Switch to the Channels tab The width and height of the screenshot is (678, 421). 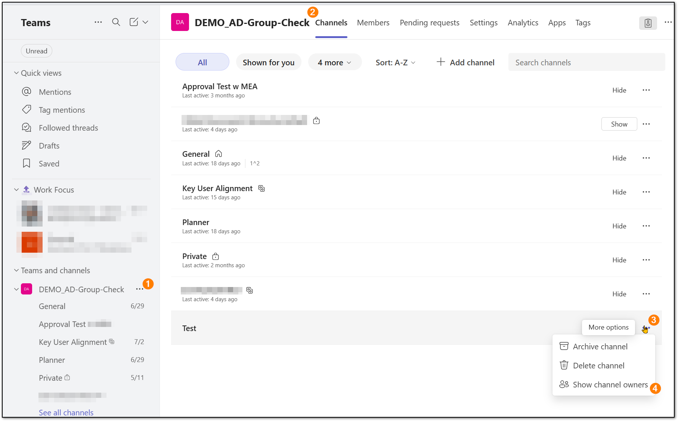click(x=331, y=23)
